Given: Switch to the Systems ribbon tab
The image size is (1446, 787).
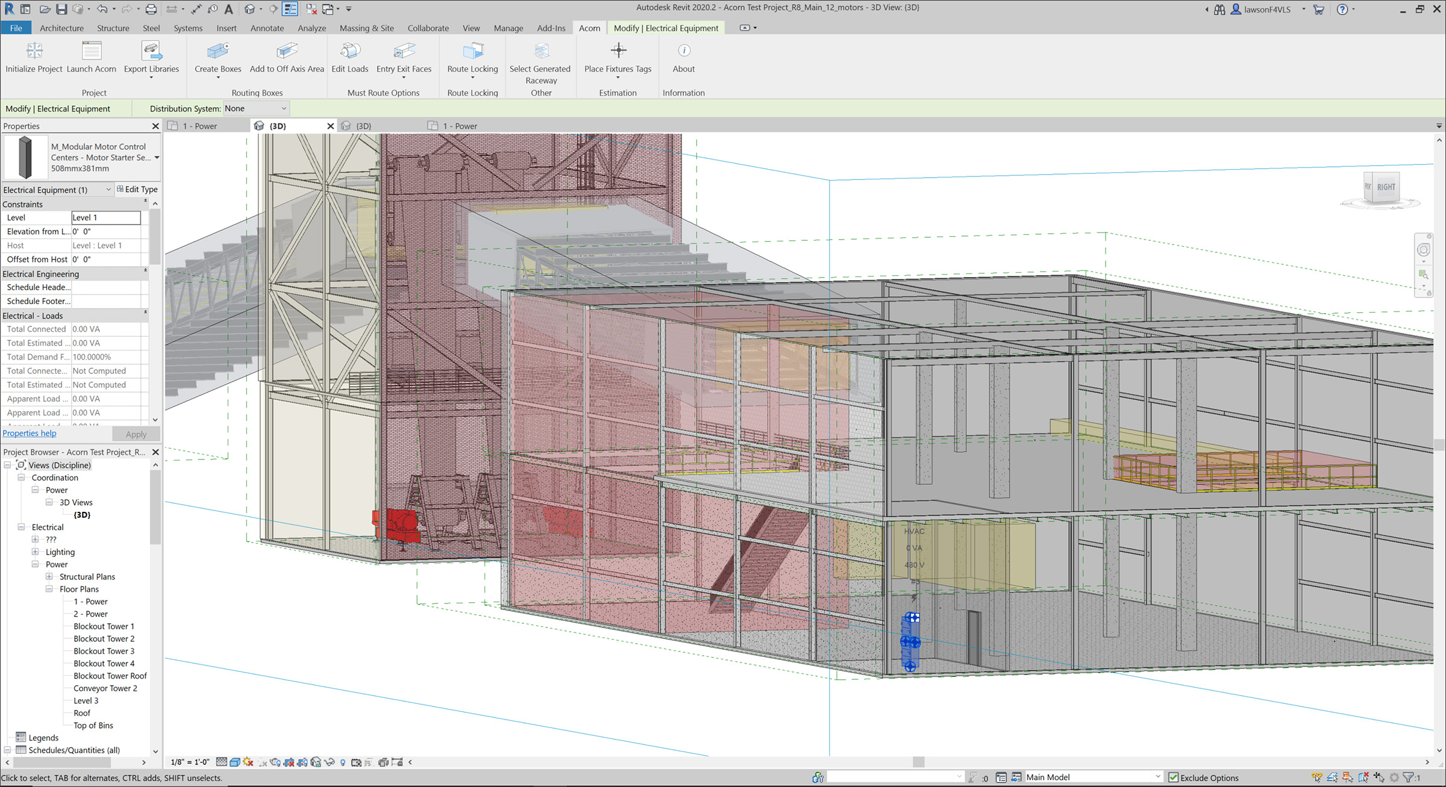Looking at the screenshot, I should [188, 28].
